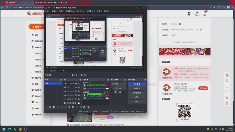Viewport: 235px width, 132px height.
Task: Pop out the Scenes dock icon
Action: 61,79
